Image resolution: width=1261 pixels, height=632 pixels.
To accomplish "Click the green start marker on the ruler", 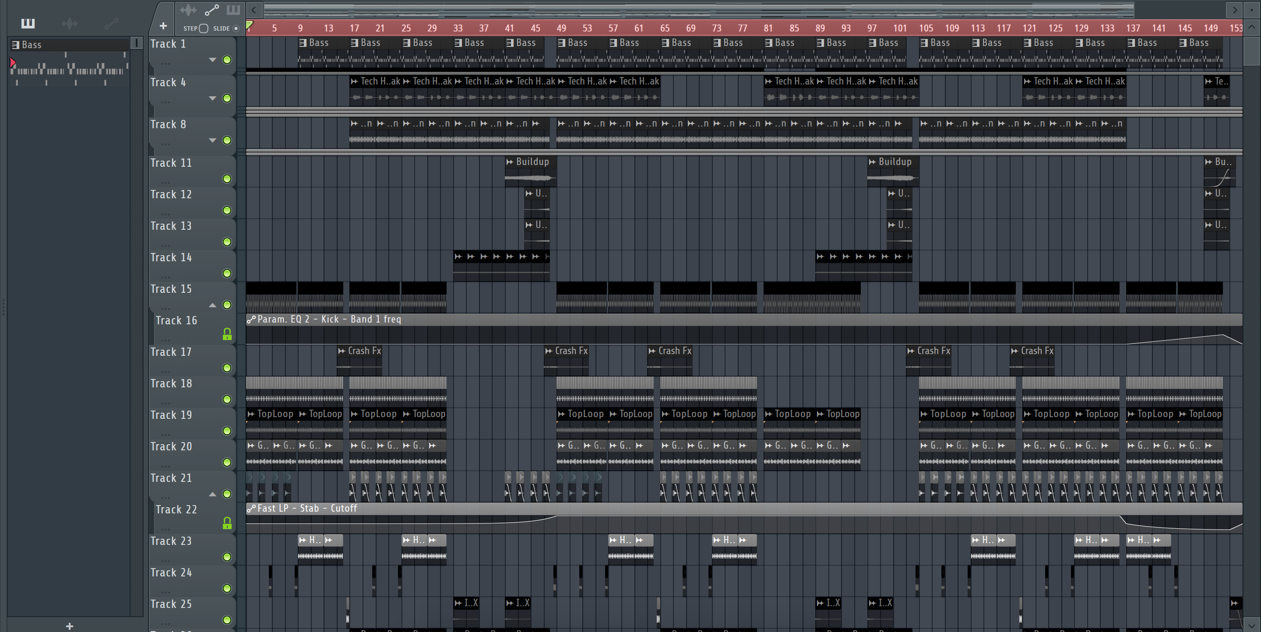I will (x=249, y=25).
